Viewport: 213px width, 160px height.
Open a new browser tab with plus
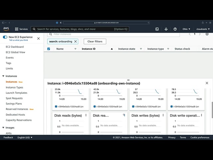206,23
